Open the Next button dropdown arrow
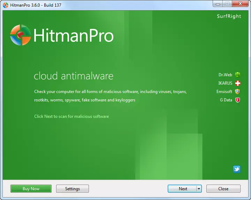Image resolution: width=251 pixels, height=200 pixels. coord(199,188)
